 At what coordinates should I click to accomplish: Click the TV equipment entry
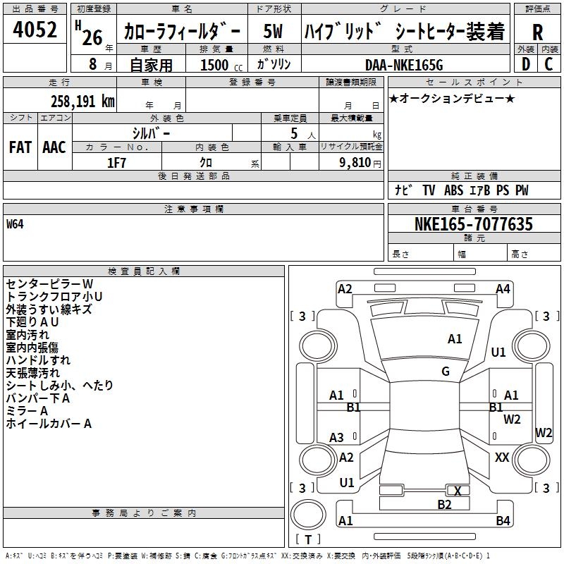(x=429, y=190)
